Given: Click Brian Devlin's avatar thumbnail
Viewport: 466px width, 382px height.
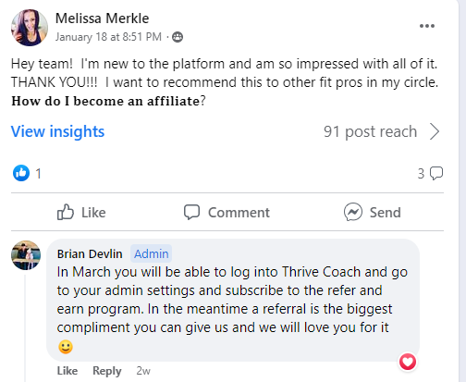Looking at the screenshot, I should click(x=26, y=255).
